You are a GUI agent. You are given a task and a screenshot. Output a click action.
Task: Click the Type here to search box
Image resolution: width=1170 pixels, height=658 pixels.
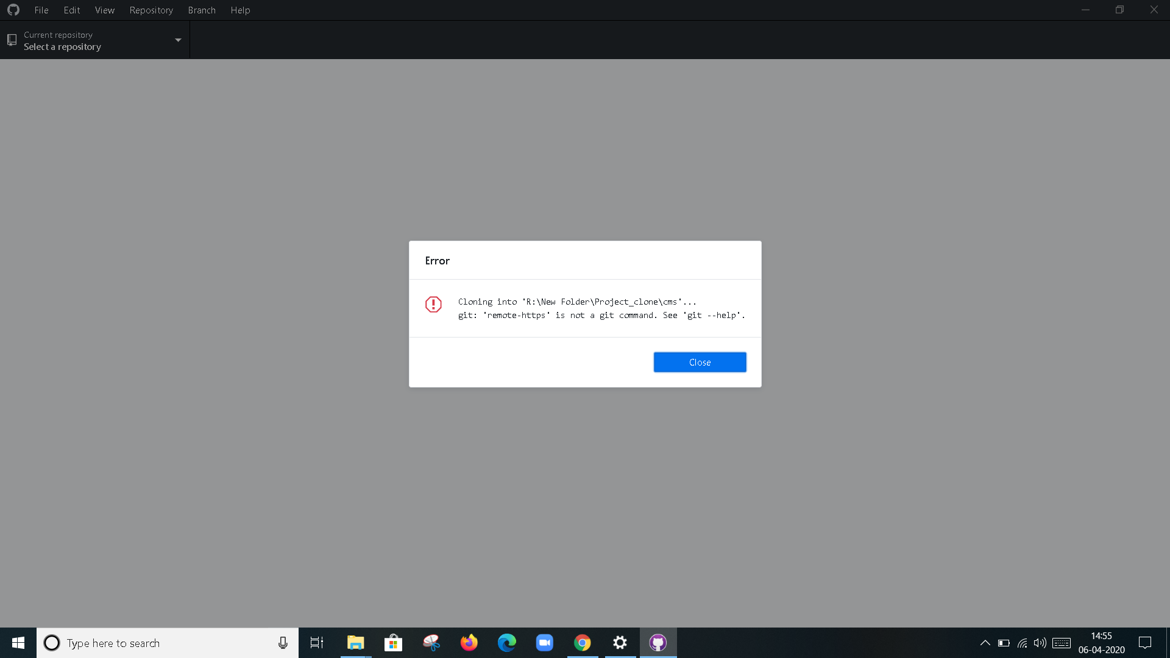pos(168,643)
